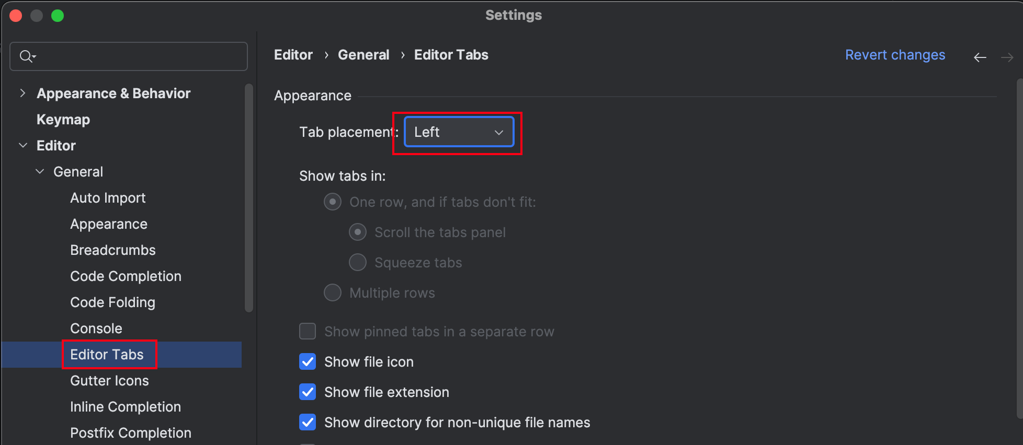
Task: Click the green macOS zoom button
Action: (58, 16)
